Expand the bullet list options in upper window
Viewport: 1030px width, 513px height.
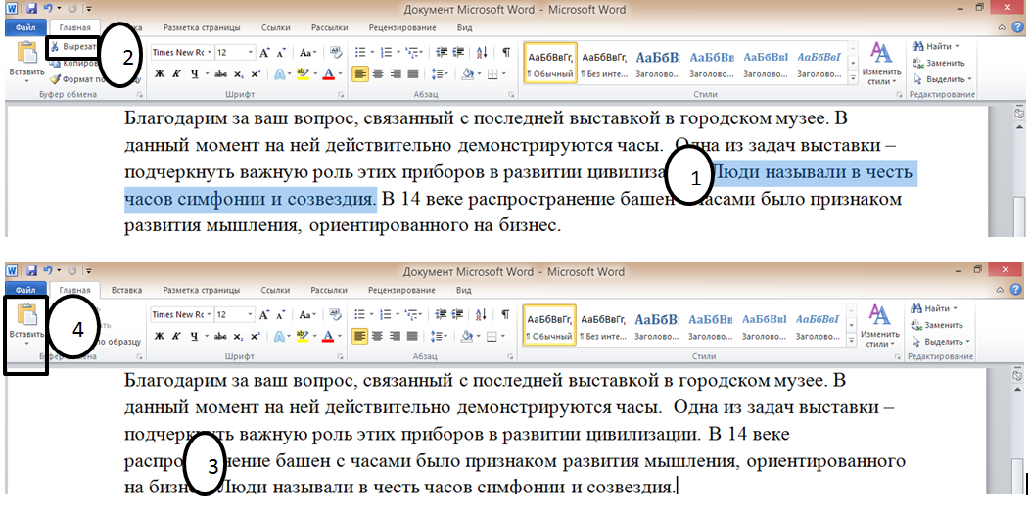pos(372,53)
